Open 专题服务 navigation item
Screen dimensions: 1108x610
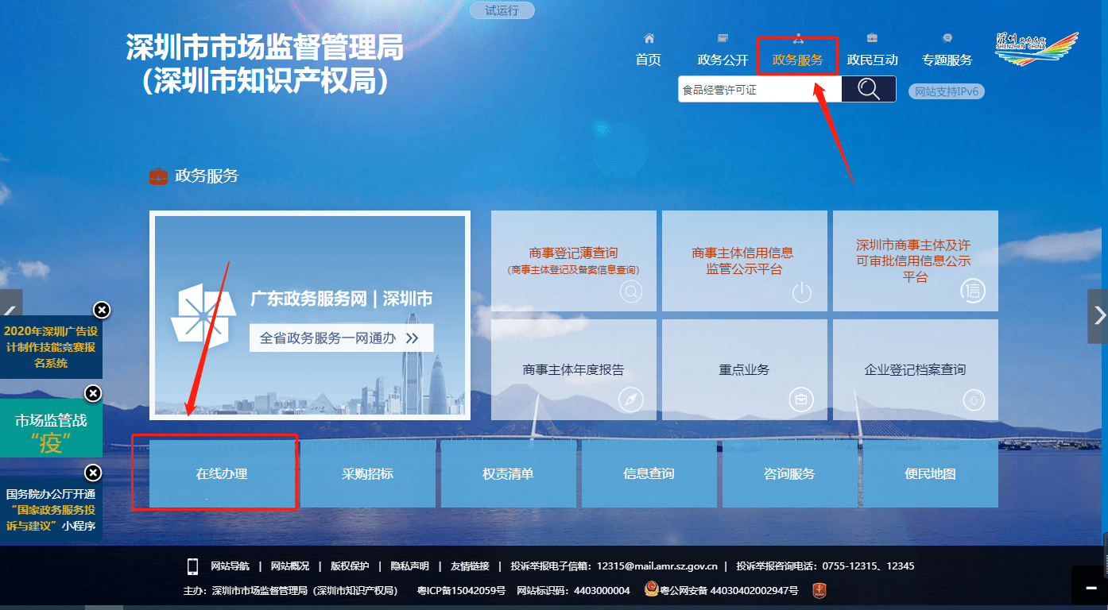tap(947, 52)
